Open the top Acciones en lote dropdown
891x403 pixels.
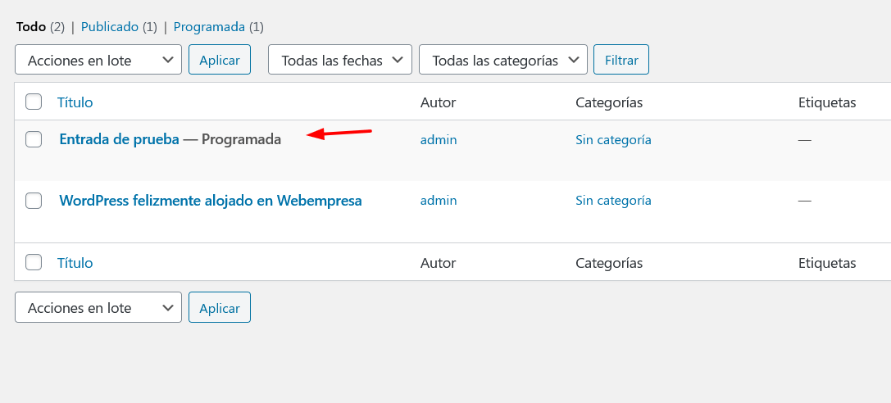click(x=98, y=60)
